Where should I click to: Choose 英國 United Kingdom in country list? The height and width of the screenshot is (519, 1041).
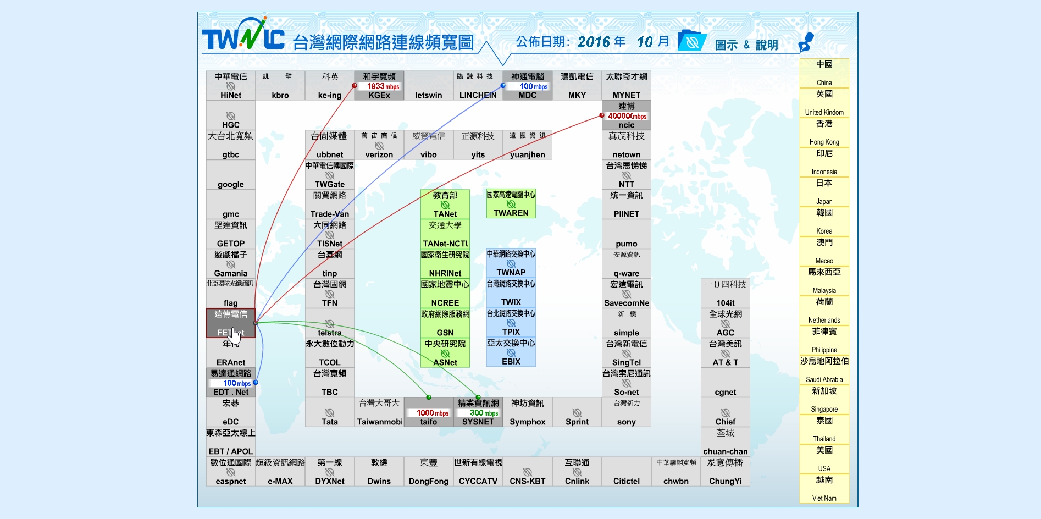pyautogui.click(x=824, y=103)
